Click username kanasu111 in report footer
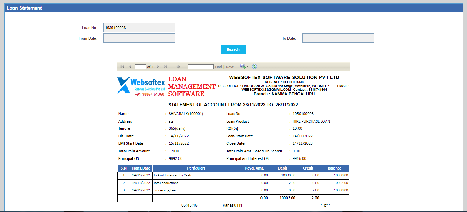Screen dimensions: 467x212 pos(232,205)
